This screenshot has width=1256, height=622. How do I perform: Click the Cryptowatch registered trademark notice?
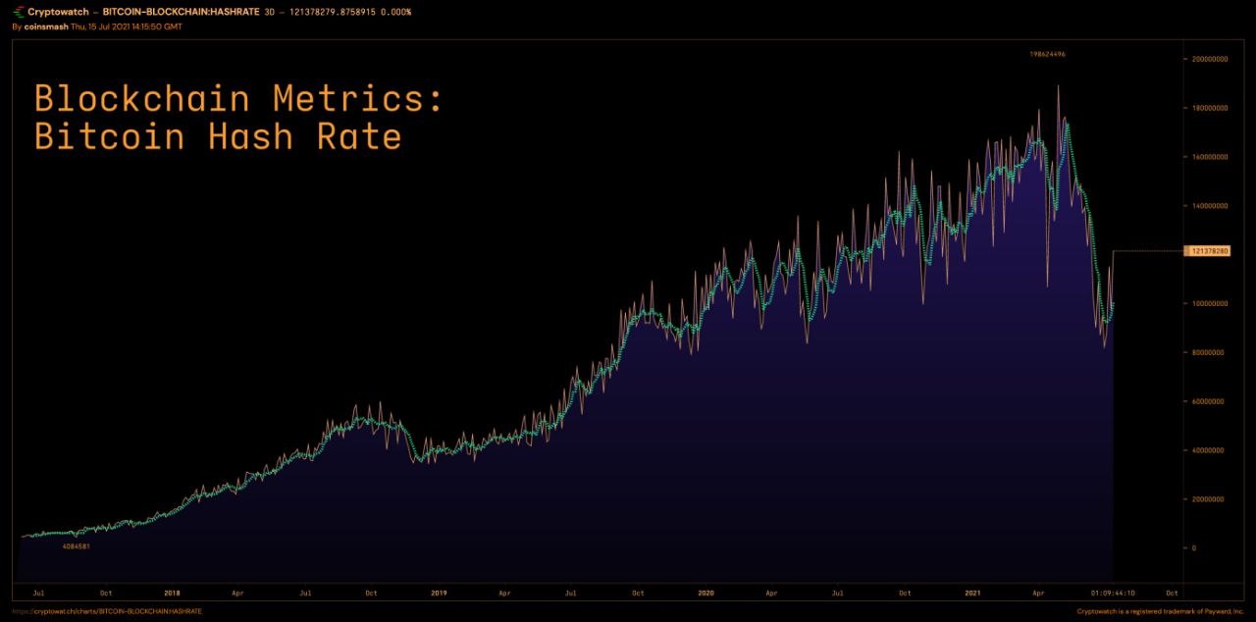(x=1160, y=611)
